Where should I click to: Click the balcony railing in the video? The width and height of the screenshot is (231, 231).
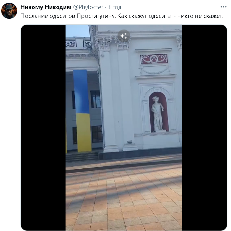78,43
